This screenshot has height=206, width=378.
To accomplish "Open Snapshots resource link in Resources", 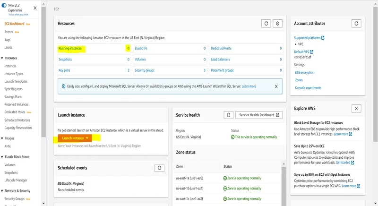I will (65, 59).
